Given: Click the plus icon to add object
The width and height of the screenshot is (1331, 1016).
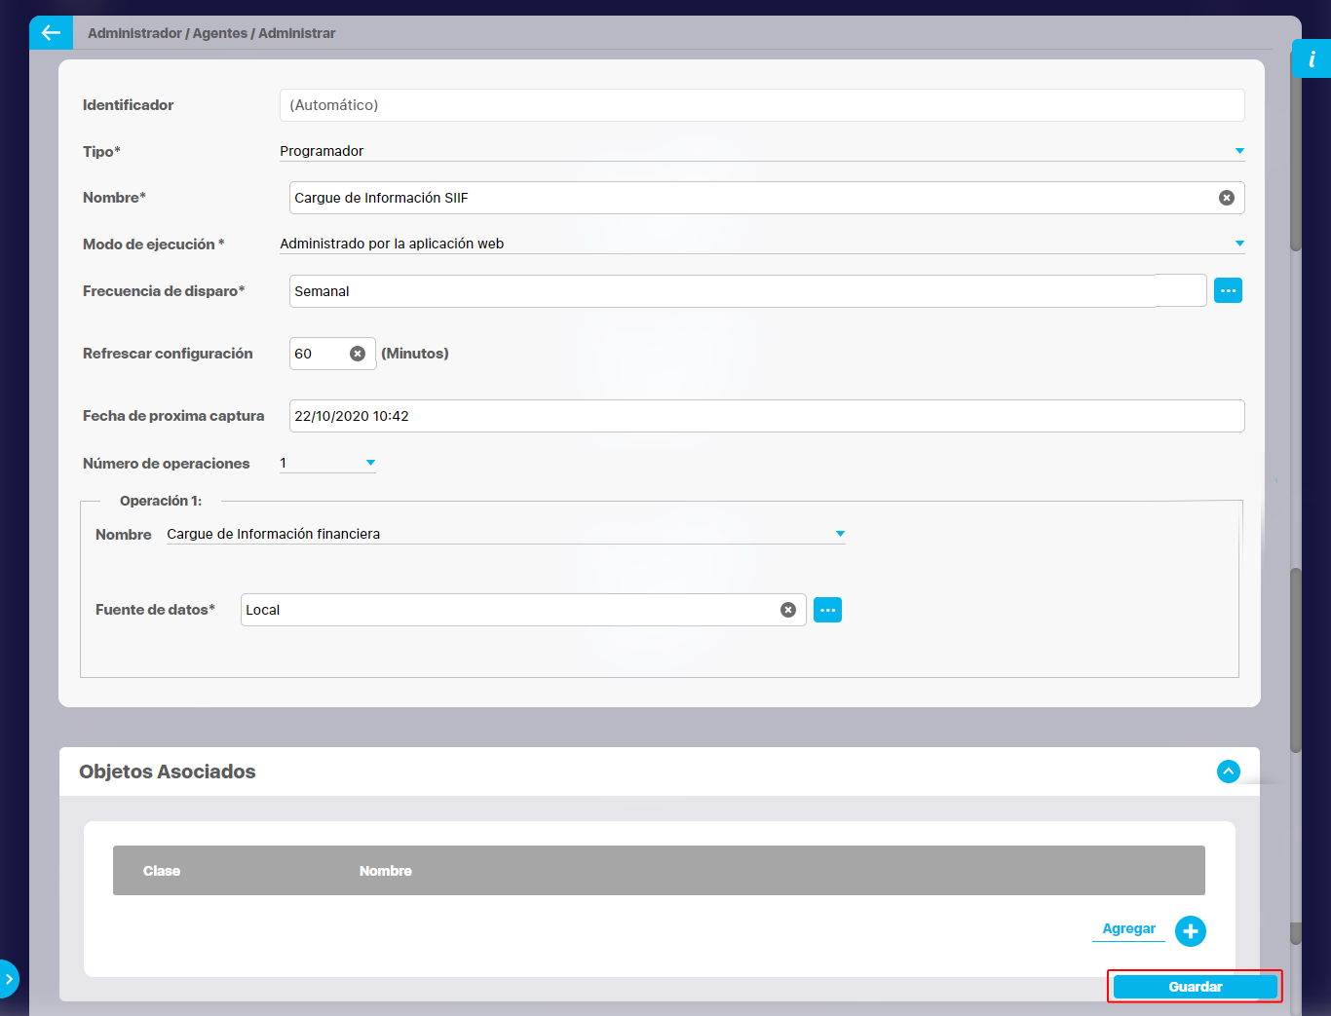Looking at the screenshot, I should (x=1190, y=931).
